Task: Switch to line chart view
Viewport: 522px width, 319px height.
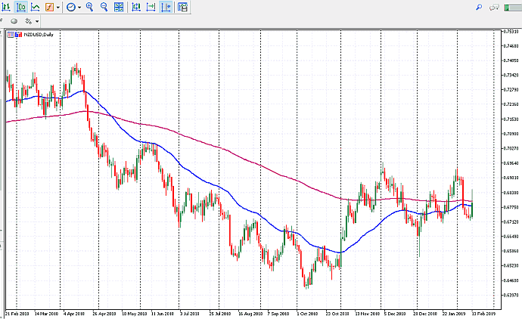Action: pyautogui.click(x=35, y=7)
